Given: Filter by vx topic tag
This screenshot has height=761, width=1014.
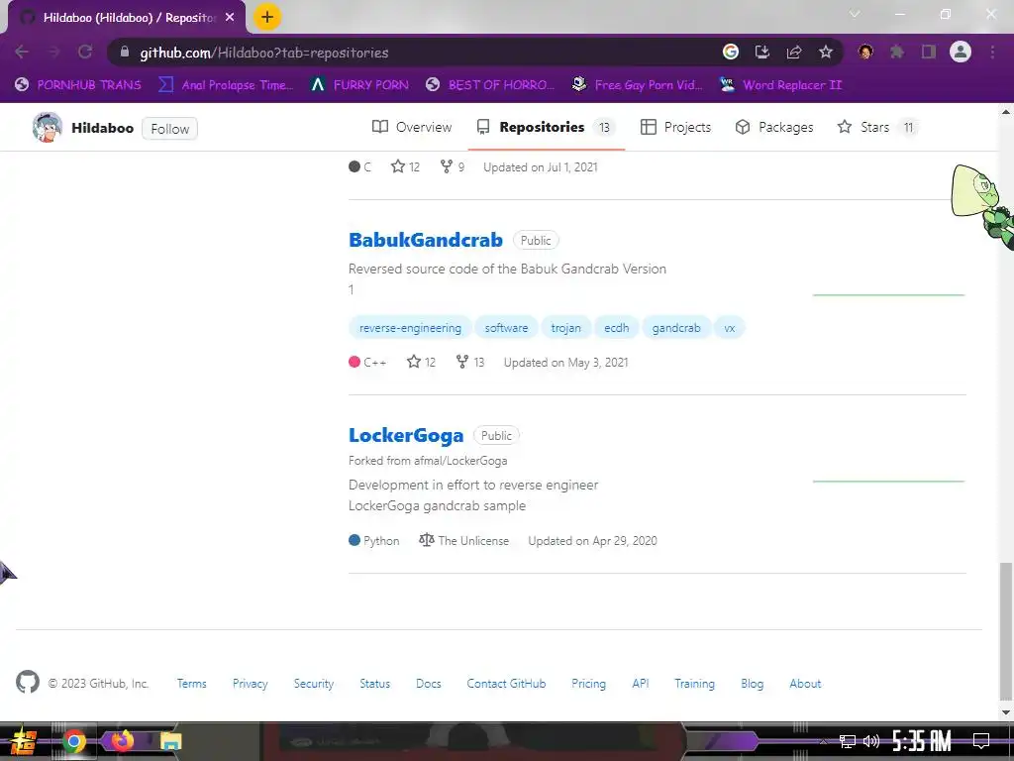Looking at the screenshot, I should pos(730,328).
